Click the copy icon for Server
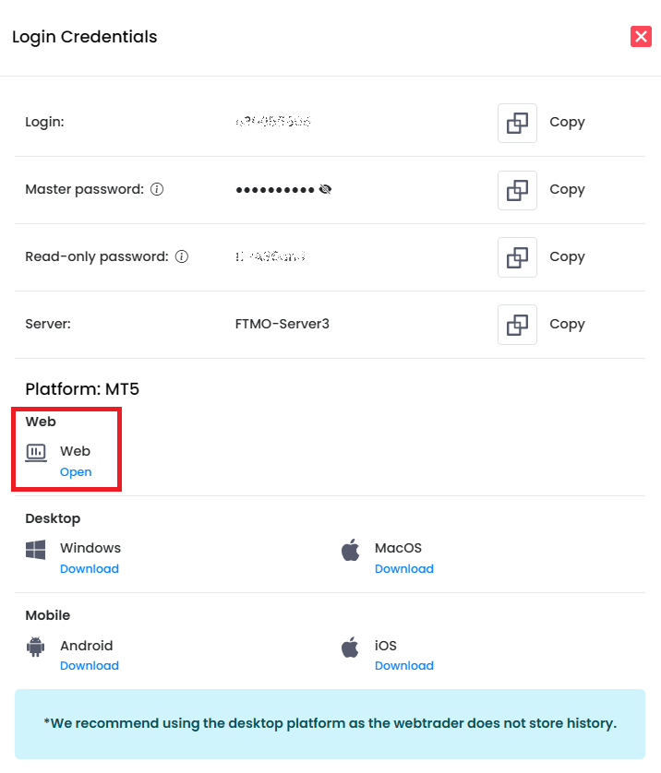 coord(517,325)
